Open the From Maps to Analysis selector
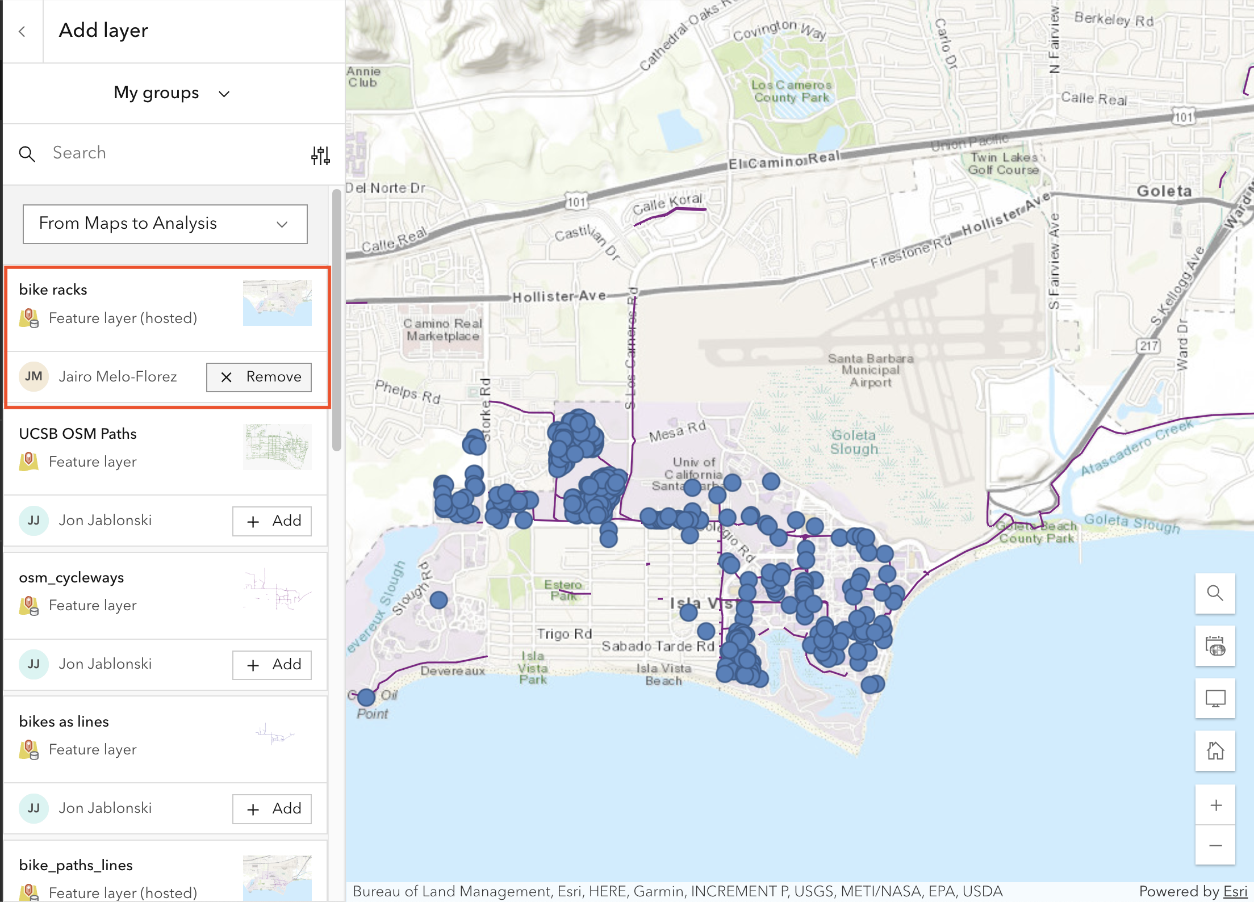The image size is (1254, 902). [x=165, y=224]
